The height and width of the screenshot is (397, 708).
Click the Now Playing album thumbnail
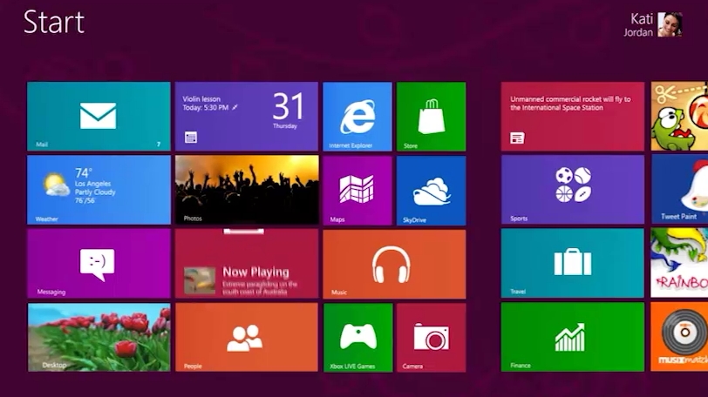[200, 280]
